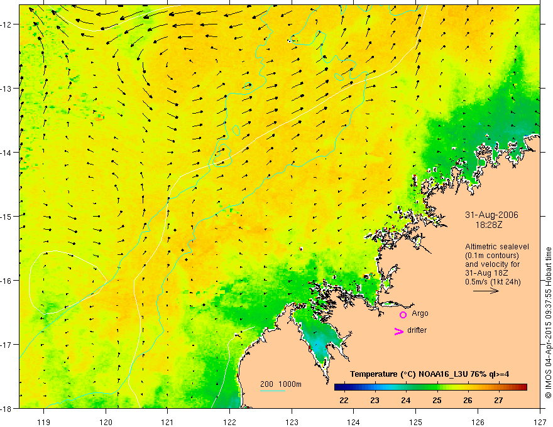Click the 26 value on temperature scale
Viewport: 553px width, 427px height.
pos(468,401)
